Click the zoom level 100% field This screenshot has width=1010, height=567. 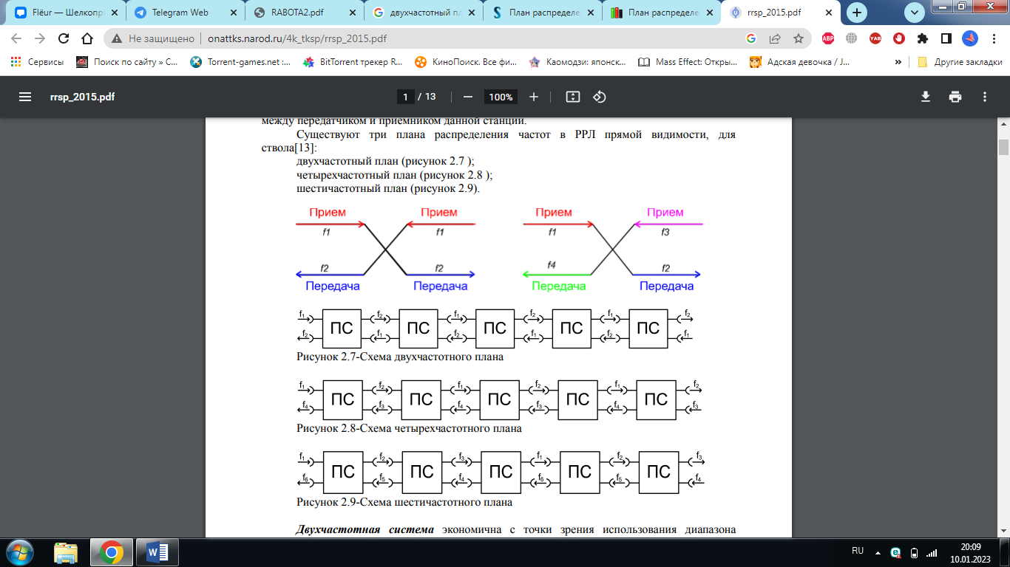click(501, 97)
